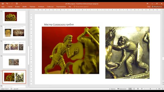Click the fit slide to window icon
164x92 pixels.
pos(162,89)
